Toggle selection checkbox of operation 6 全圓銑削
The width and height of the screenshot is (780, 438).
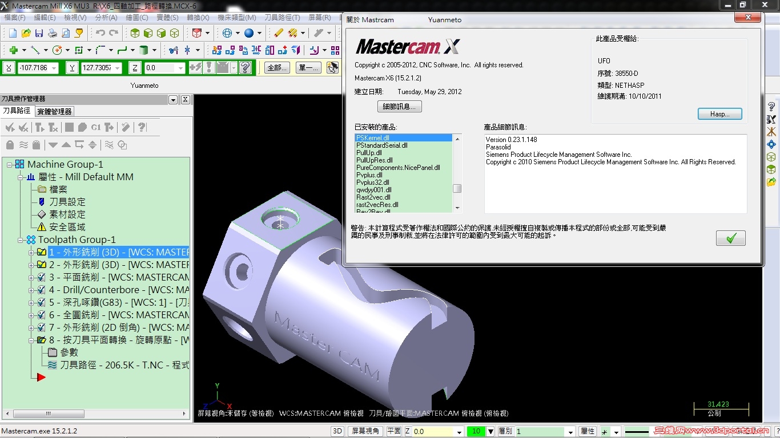pos(42,315)
